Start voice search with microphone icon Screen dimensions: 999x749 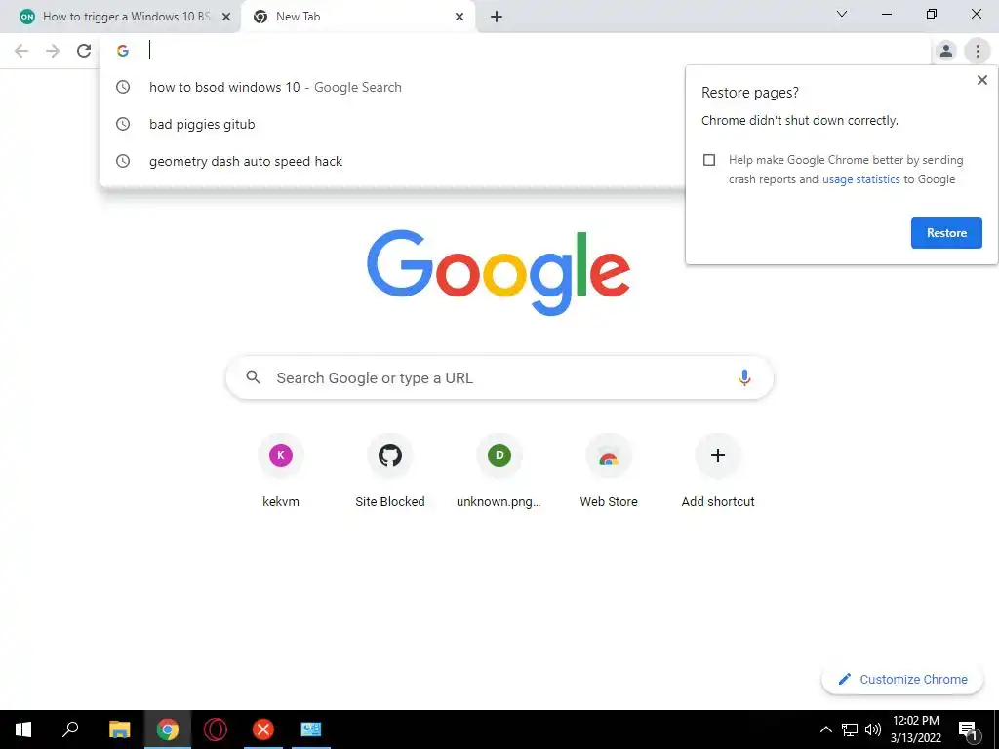coord(744,377)
